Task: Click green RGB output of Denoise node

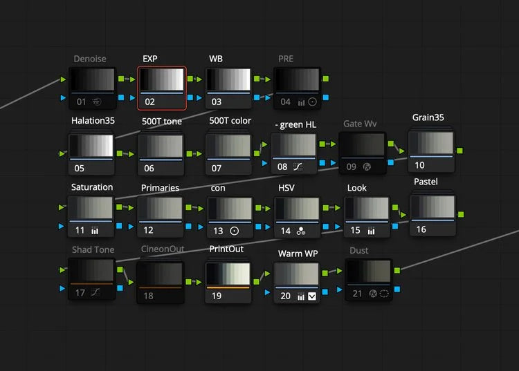Action: coord(121,79)
